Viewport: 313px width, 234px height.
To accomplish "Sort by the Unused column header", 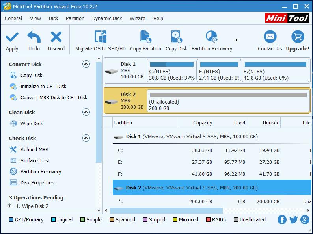I will (263, 123).
